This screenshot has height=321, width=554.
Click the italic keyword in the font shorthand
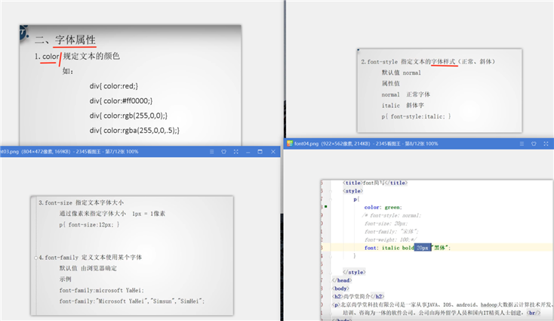click(x=390, y=248)
